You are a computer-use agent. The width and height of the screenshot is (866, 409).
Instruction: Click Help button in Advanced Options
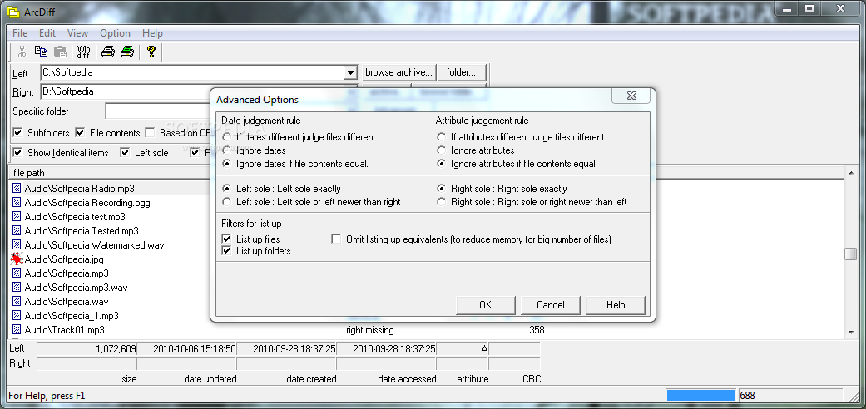616,305
